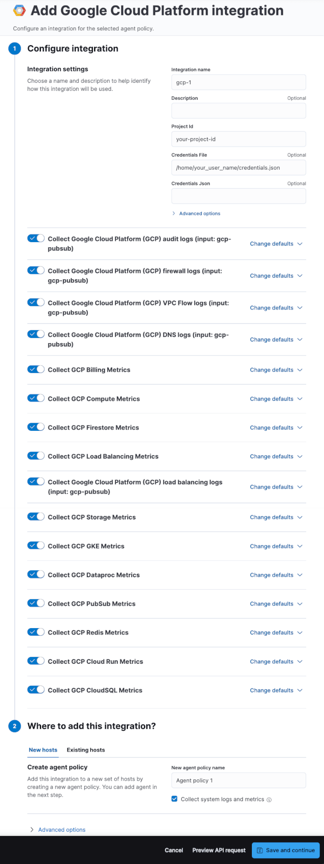The height and width of the screenshot is (864, 324).
Task: Uncheck Collect system logs and metrics
Action: pyautogui.click(x=174, y=799)
